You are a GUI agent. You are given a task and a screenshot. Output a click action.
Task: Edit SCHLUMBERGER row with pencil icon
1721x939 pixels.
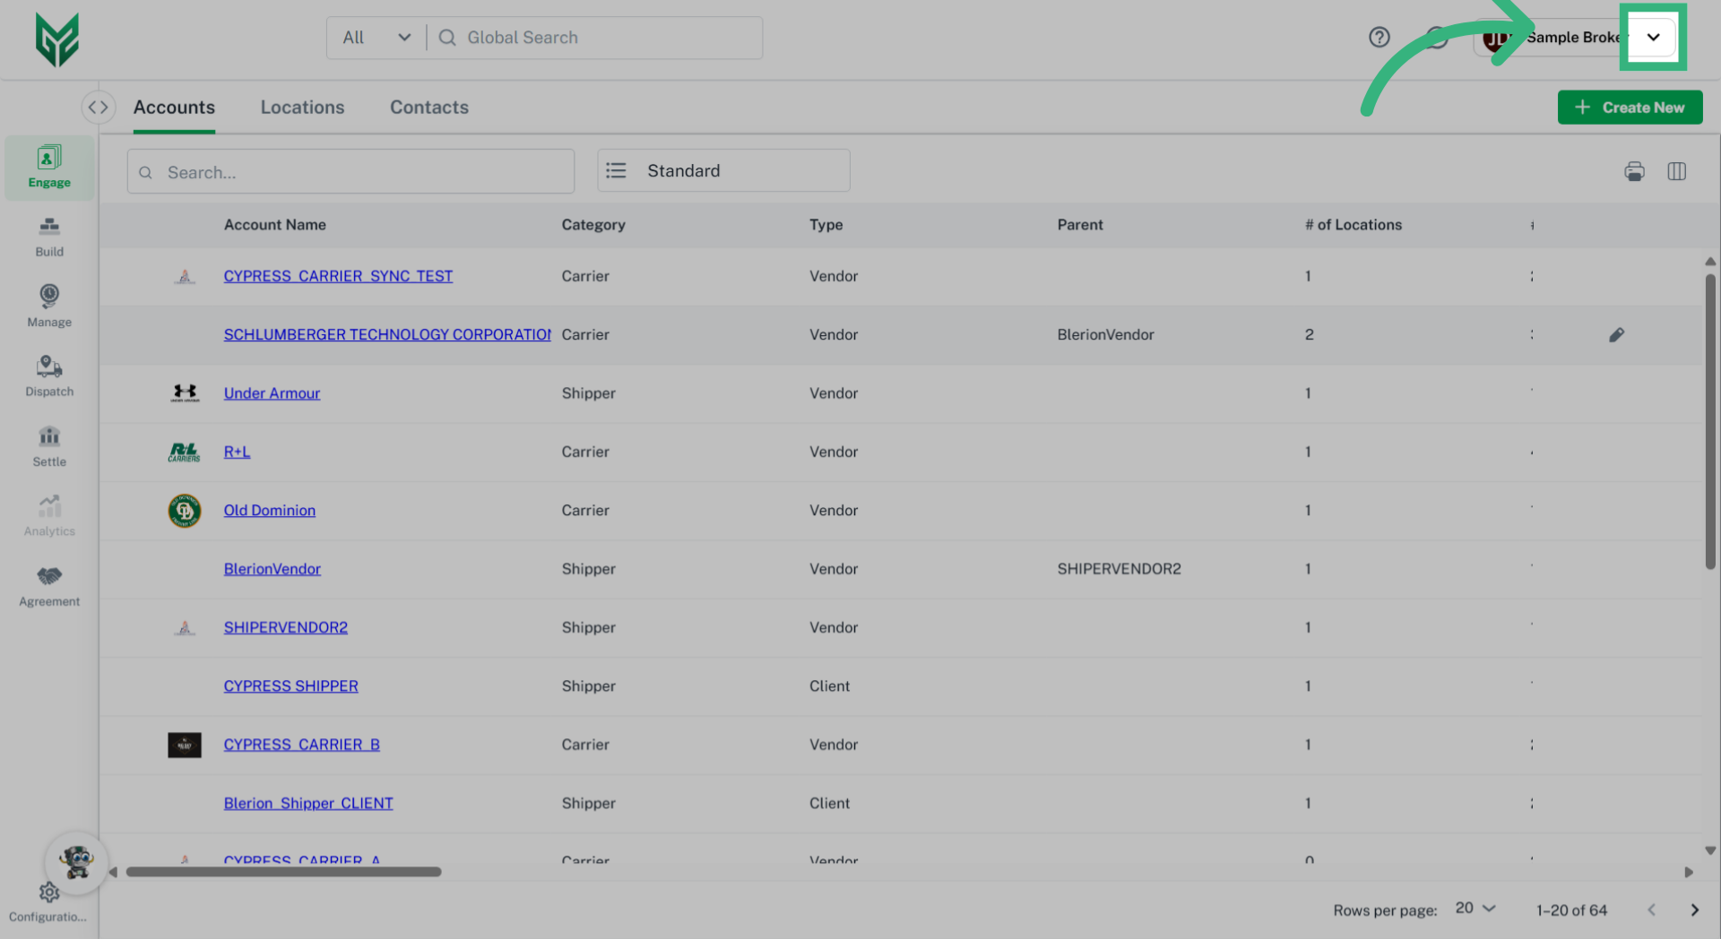1616,335
